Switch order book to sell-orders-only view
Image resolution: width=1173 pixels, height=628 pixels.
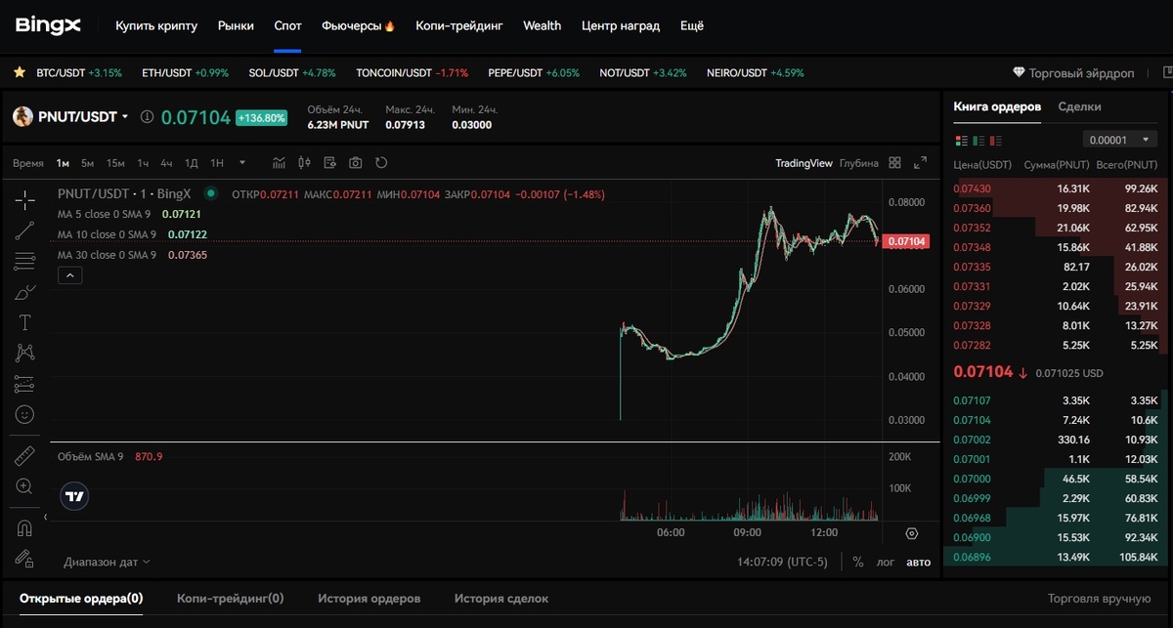995,140
